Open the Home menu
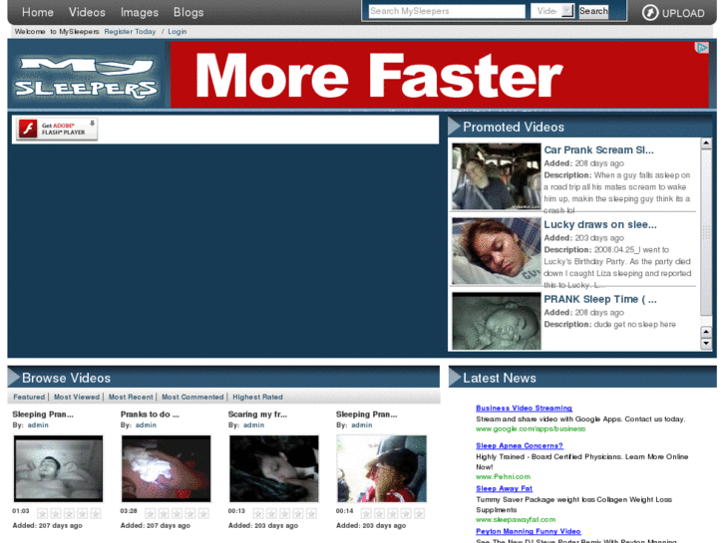The height and width of the screenshot is (543, 725). (38, 12)
